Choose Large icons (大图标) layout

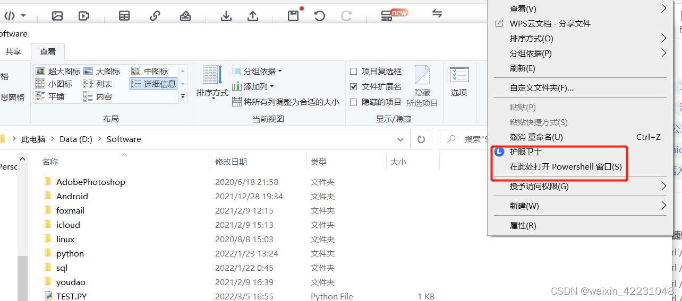pos(101,71)
